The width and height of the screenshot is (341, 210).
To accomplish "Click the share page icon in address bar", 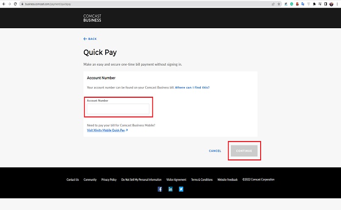I will [273, 4].
